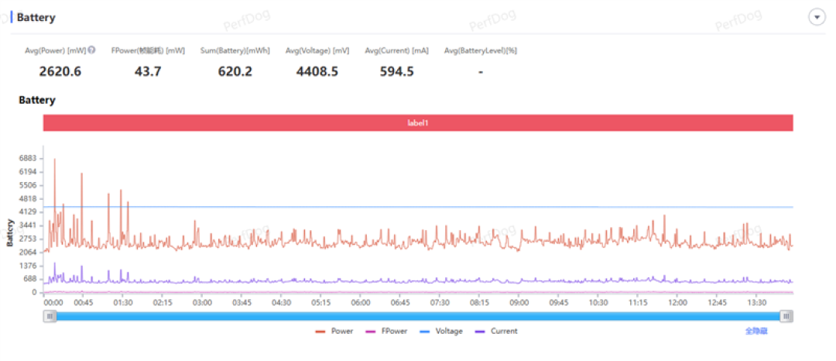
Task: Click the Avg(BatteryLevel) dash value
Action: [x=481, y=72]
